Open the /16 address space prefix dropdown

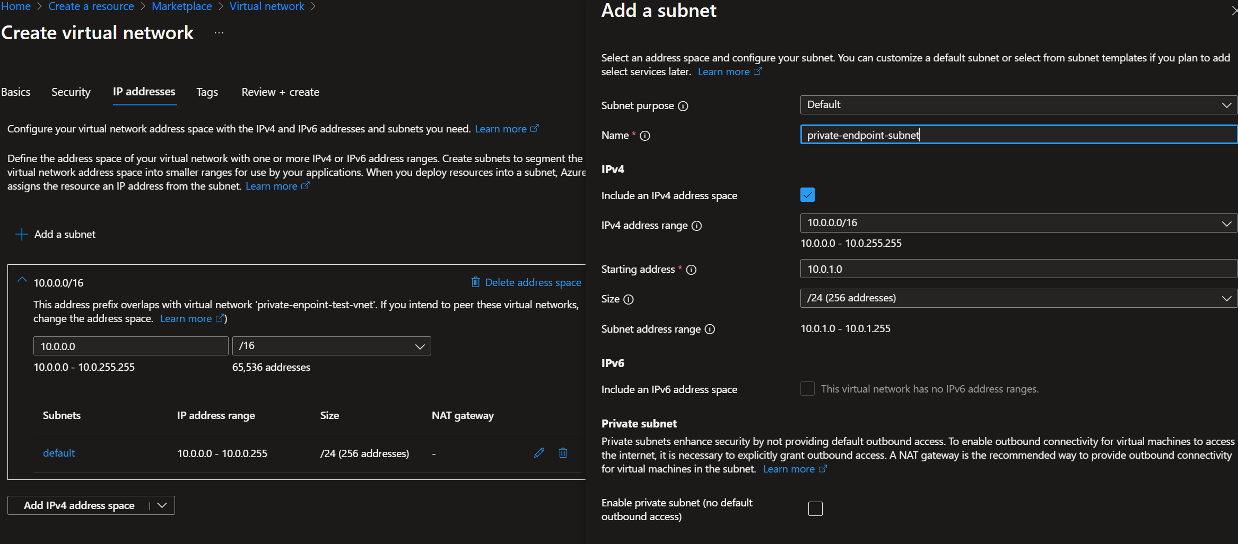(332, 346)
